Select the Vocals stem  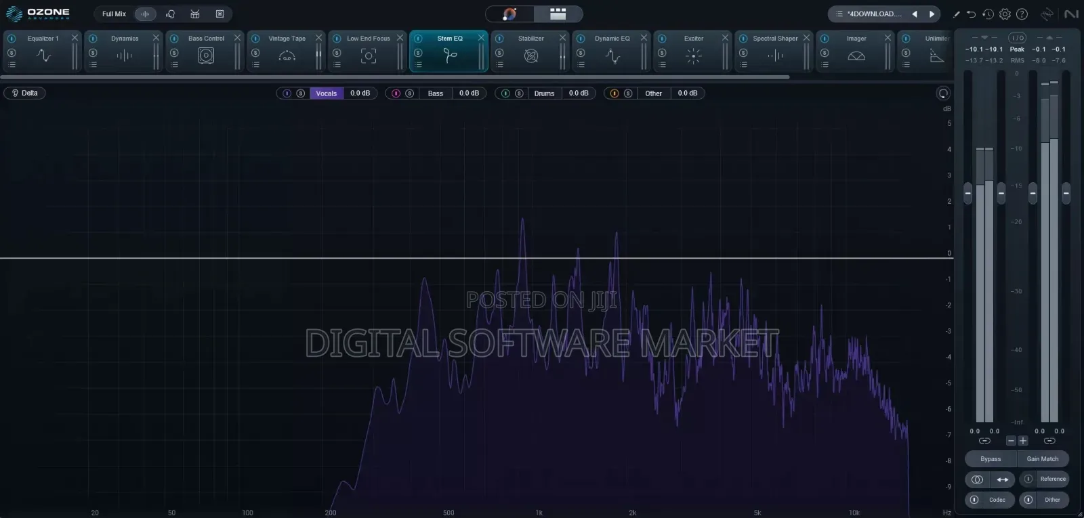click(x=327, y=93)
